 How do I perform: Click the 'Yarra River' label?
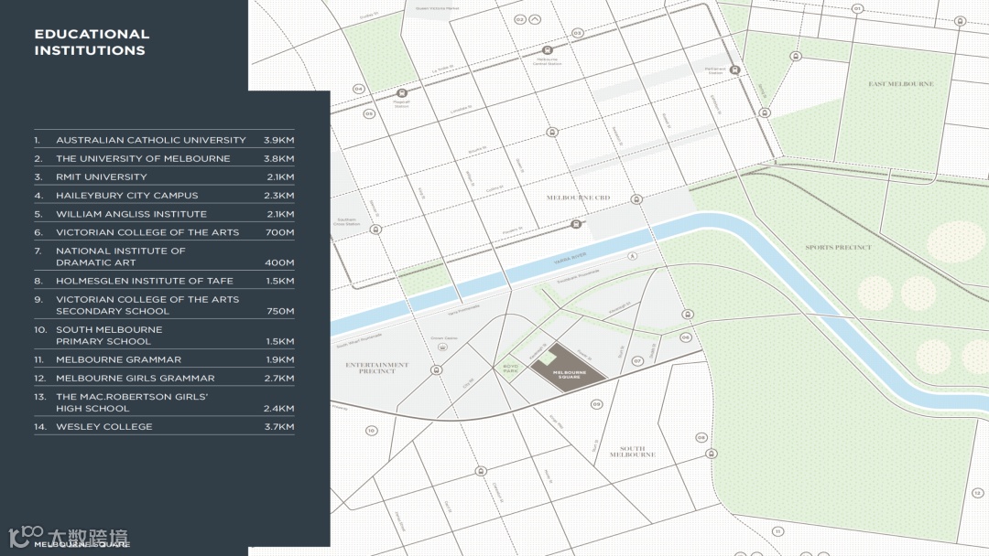click(x=571, y=258)
